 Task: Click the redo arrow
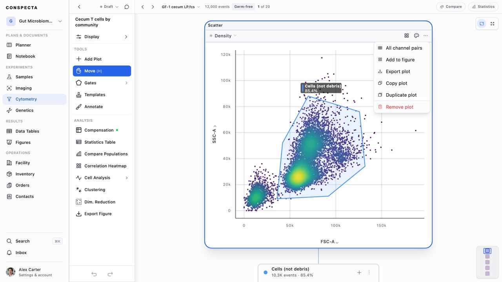coord(110,274)
